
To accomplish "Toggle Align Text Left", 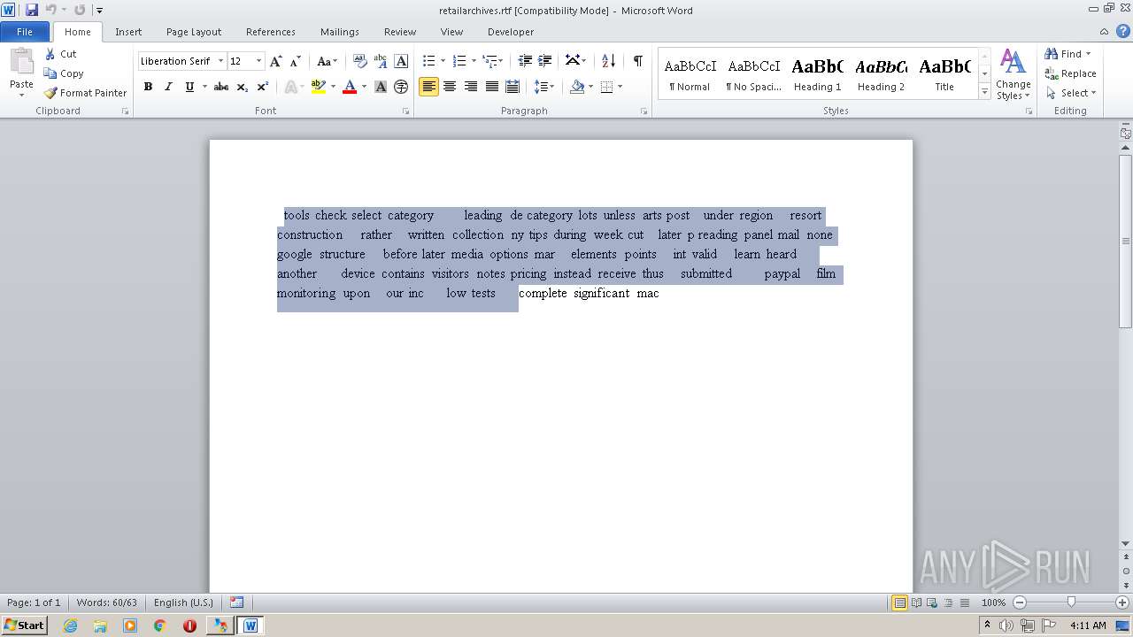I will tap(428, 87).
